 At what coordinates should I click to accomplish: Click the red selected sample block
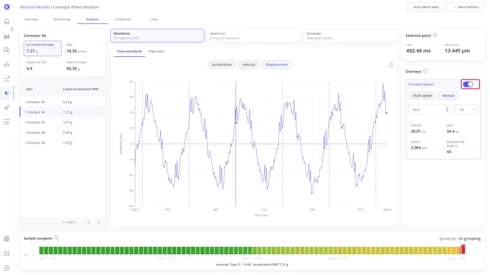tap(463, 249)
